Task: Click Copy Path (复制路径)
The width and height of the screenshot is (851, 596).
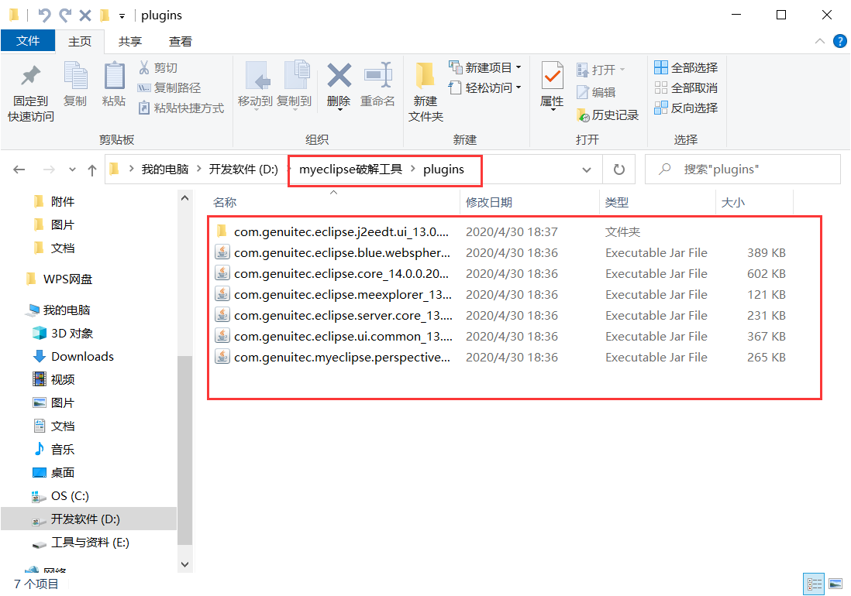Action: click(169, 87)
